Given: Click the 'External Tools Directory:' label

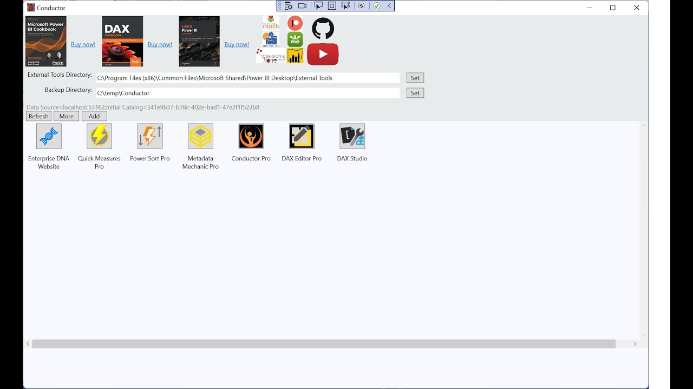Looking at the screenshot, I should point(60,75).
